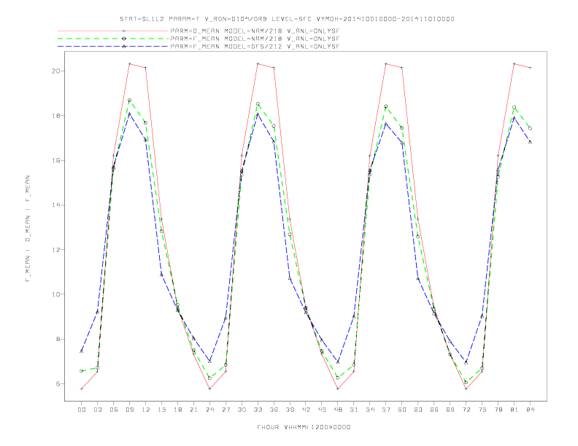This screenshot has width=578, height=446.
Task: Click x-axis tick label 69
Action: pyautogui.click(x=450, y=410)
